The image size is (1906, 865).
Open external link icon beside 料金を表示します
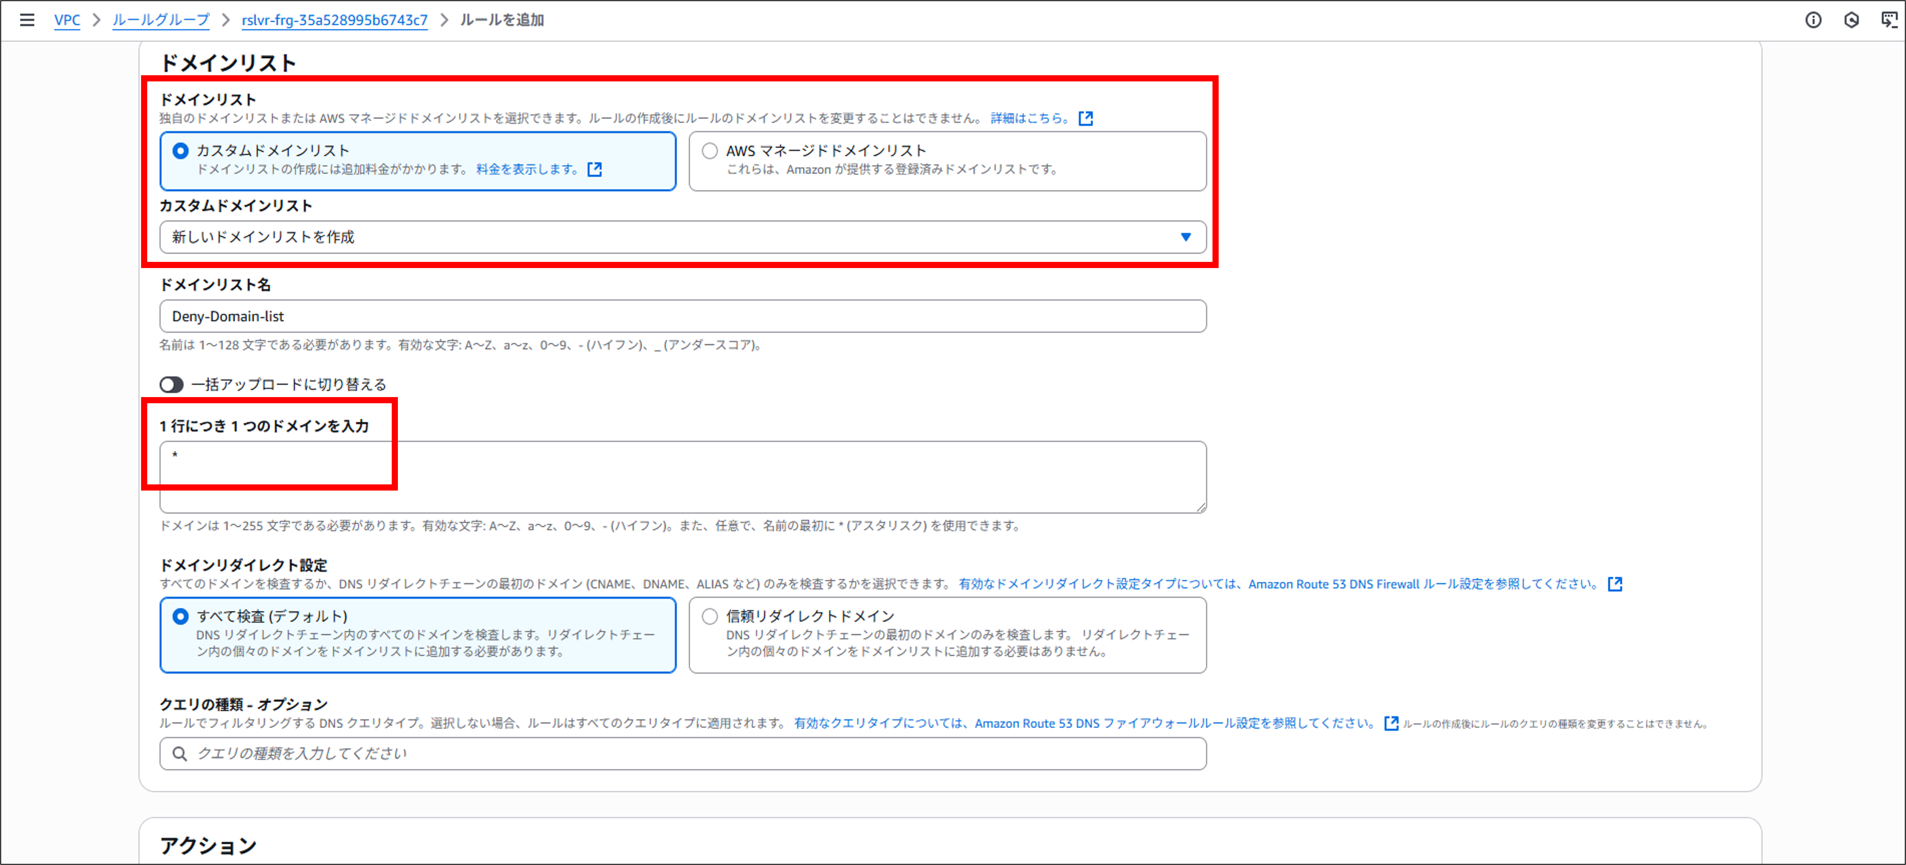point(594,170)
